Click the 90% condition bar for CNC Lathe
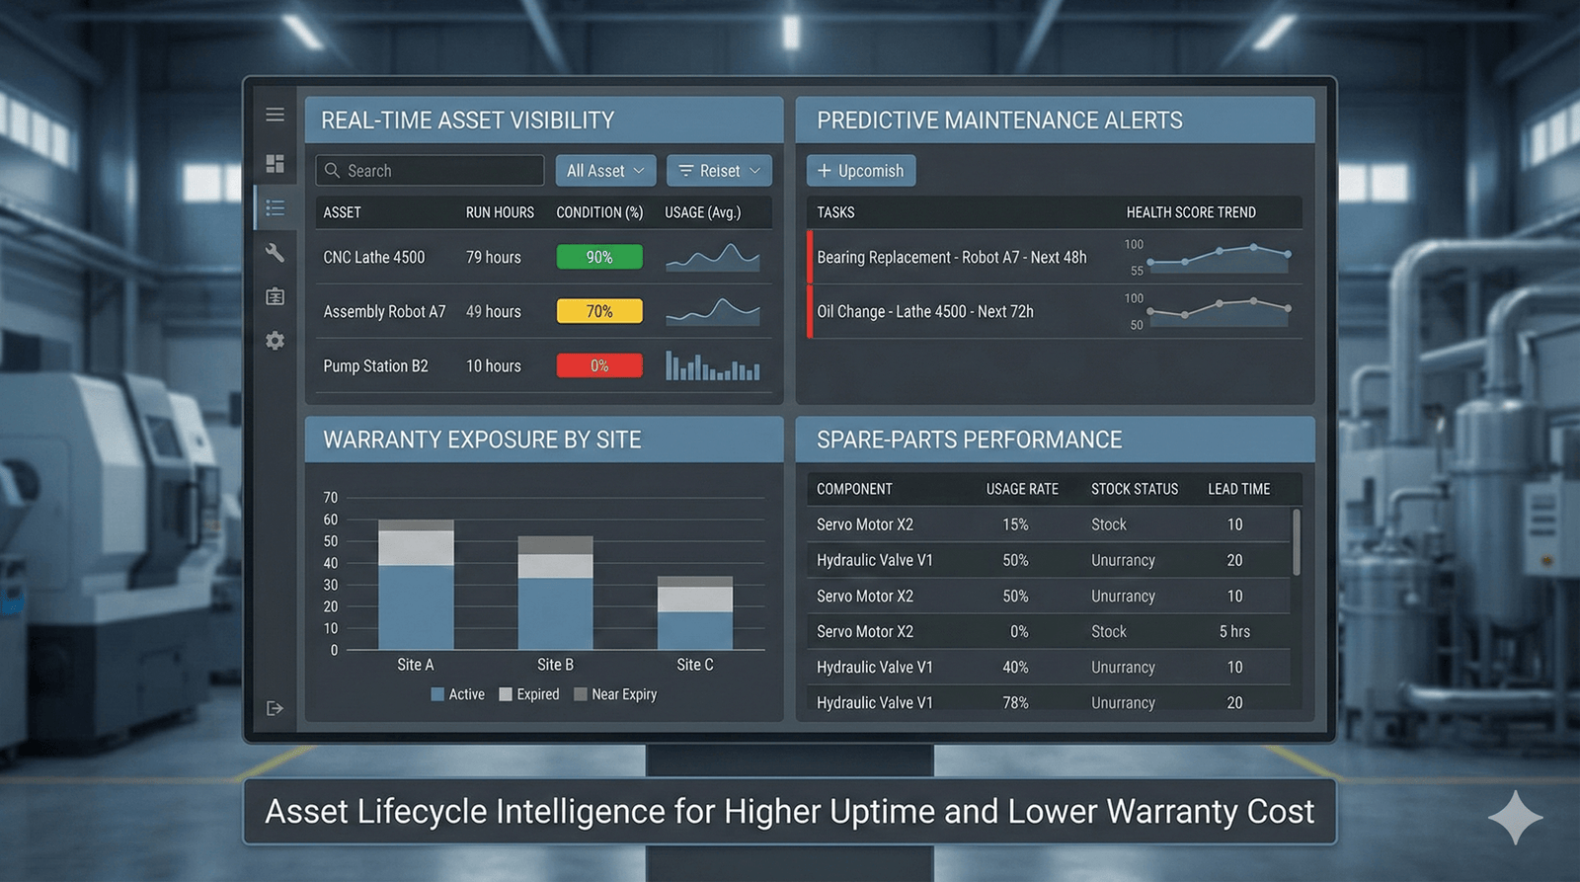 click(599, 257)
